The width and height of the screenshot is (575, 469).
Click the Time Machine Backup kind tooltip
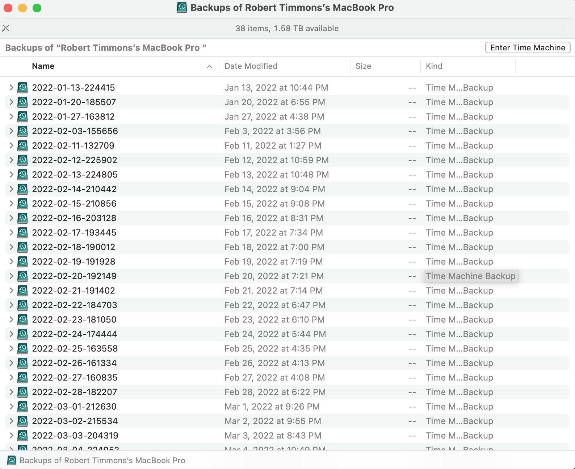[471, 276]
